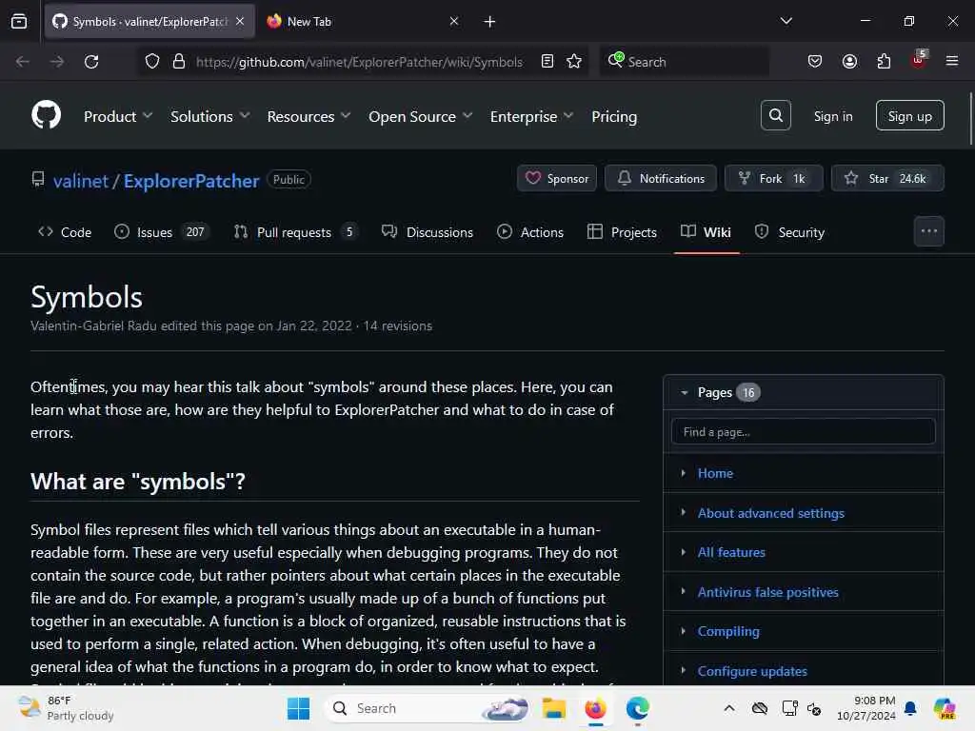Viewport: 975px width, 731px height.
Task: Open the notification bell in the tray
Action: [910, 708]
